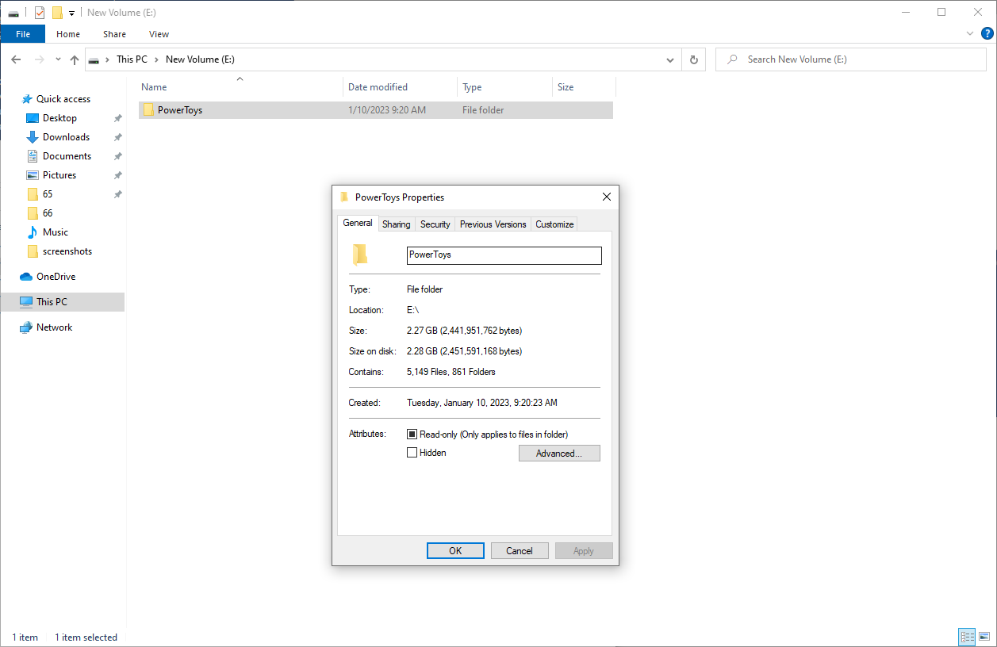
Task: Click the Advanced... attributes button
Action: point(559,454)
